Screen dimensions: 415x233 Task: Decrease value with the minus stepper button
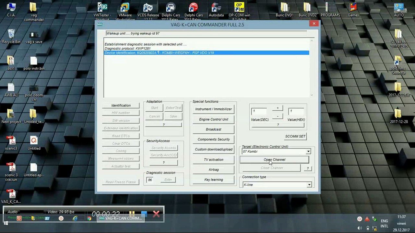click(x=278, y=116)
